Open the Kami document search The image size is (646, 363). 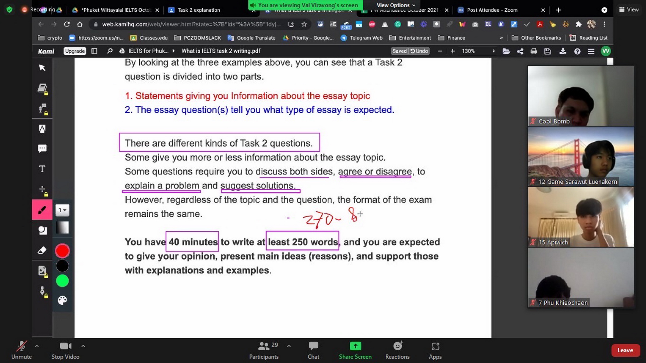pos(110,51)
